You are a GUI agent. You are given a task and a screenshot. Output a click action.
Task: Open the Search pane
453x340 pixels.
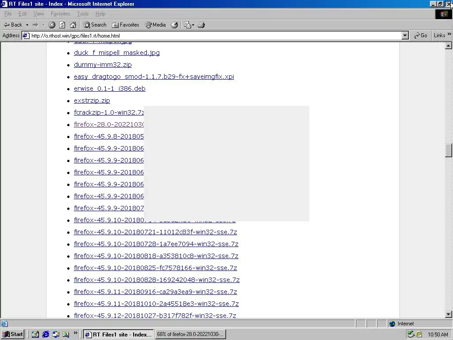pos(95,25)
